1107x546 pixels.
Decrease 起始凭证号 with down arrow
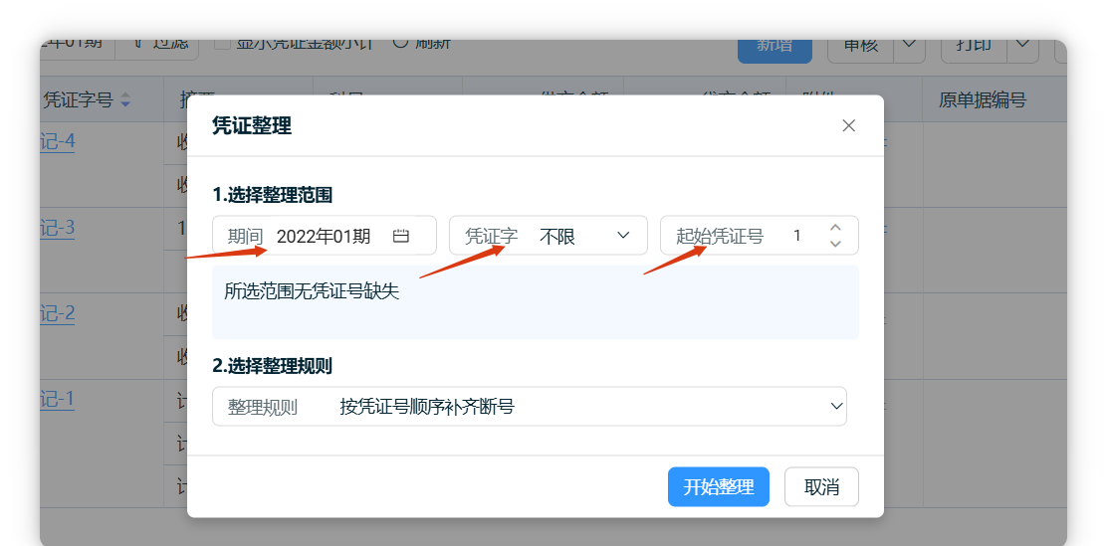click(836, 244)
